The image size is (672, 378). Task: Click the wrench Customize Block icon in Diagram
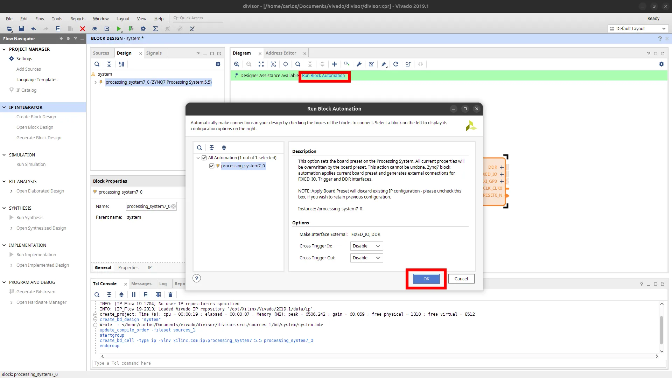(x=359, y=64)
